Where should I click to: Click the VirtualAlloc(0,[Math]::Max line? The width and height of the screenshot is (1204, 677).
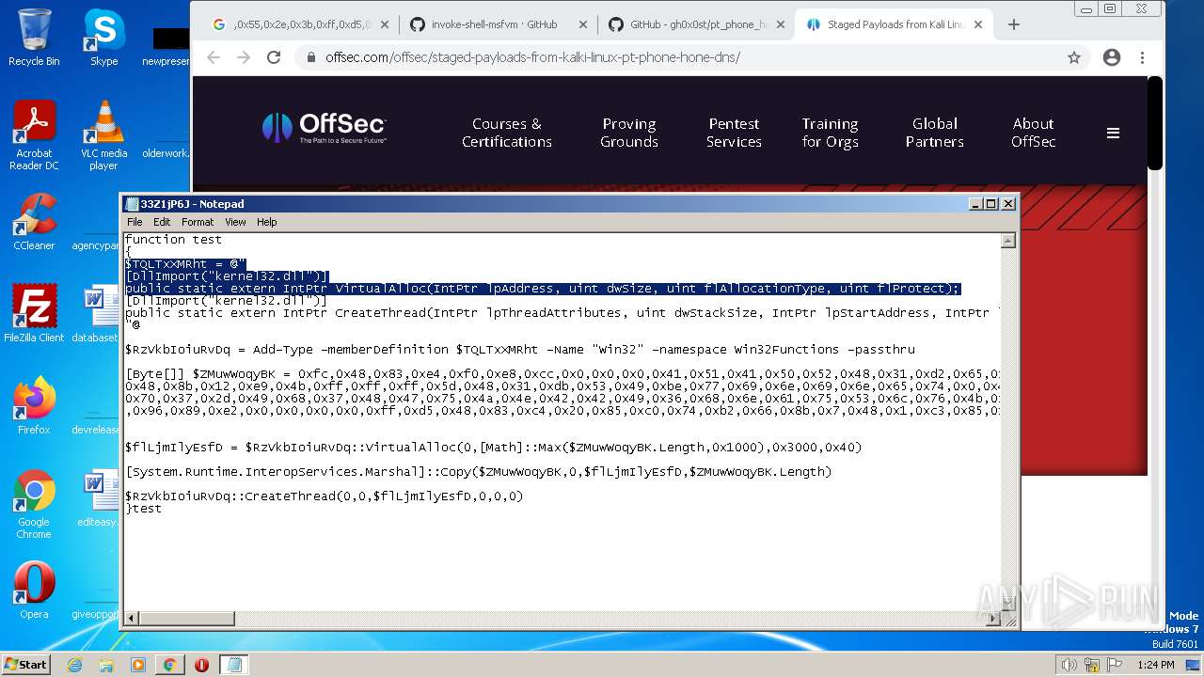(x=494, y=448)
